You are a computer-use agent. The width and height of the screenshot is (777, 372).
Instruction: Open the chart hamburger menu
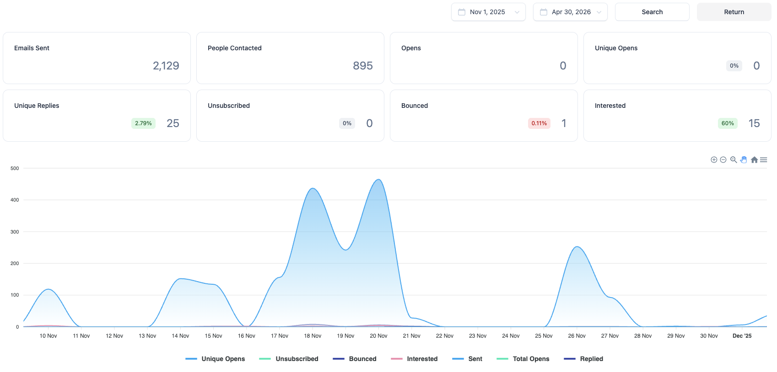click(764, 159)
